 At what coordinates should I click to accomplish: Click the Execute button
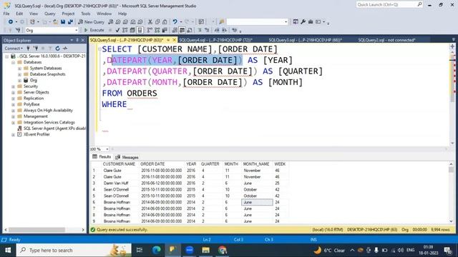click(x=94, y=30)
